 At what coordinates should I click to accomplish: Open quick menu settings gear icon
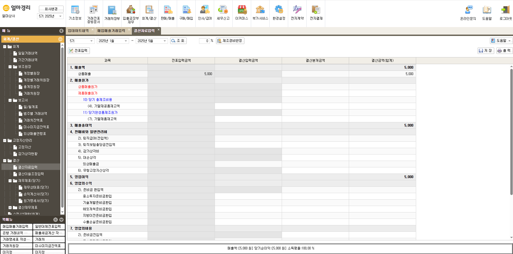56,220
